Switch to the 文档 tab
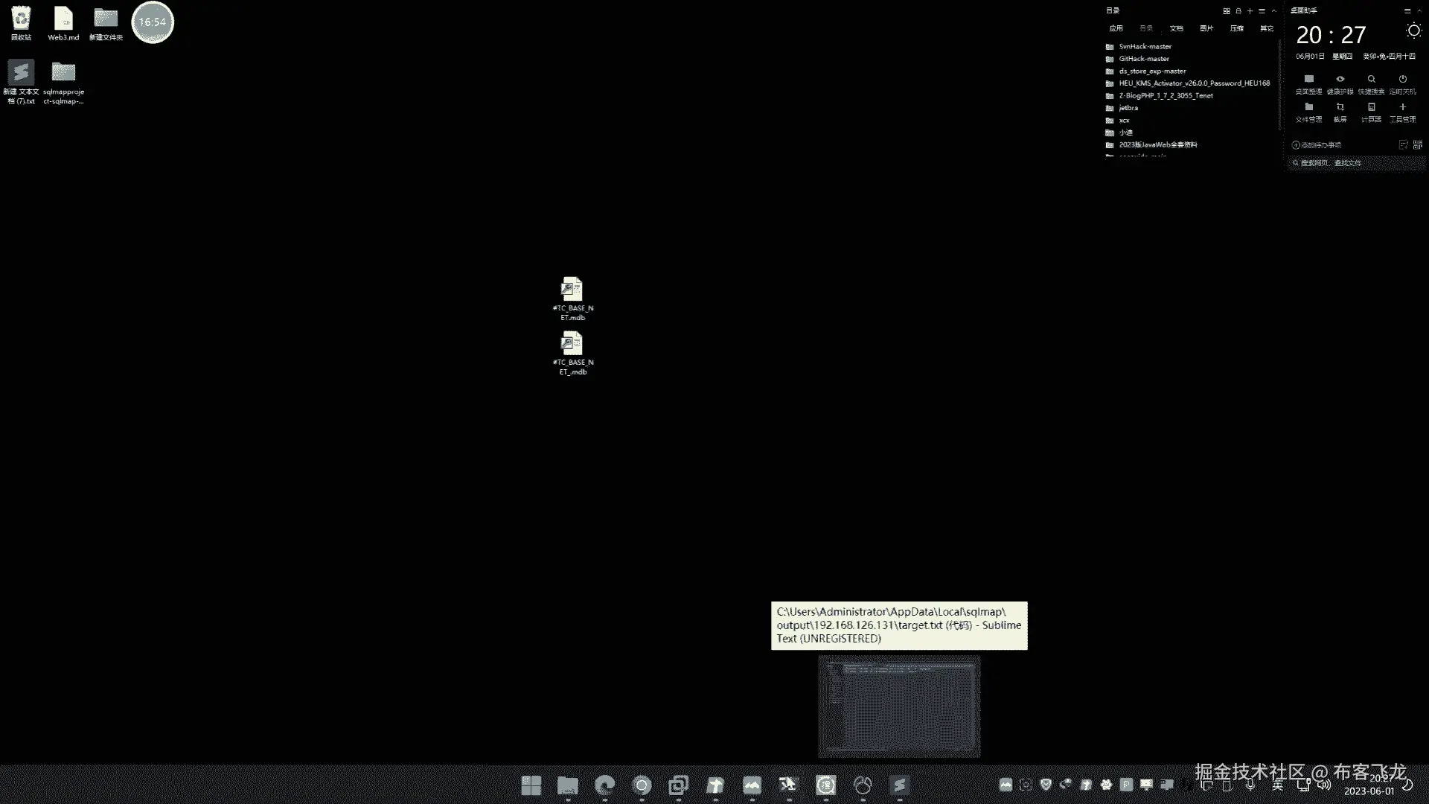This screenshot has width=1429, height=804. pyautogui.click(x=1176, y=28)
